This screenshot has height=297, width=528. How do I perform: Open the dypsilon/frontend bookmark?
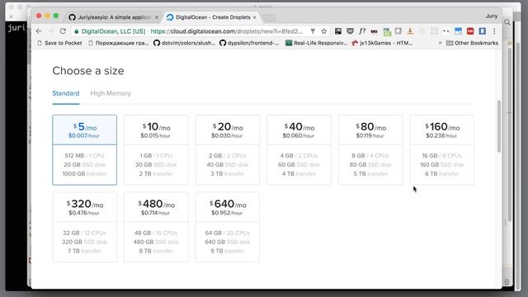click(x=249, y=43)
